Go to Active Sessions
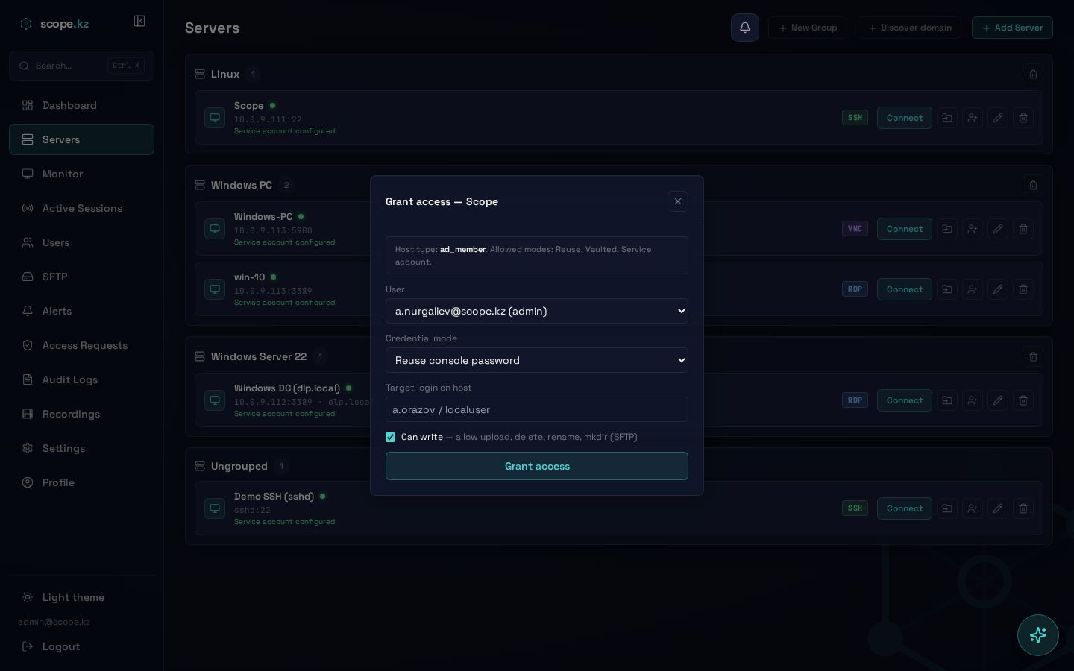The height and width of the screenshot is (671, 1074). click(x=81, y=208)
